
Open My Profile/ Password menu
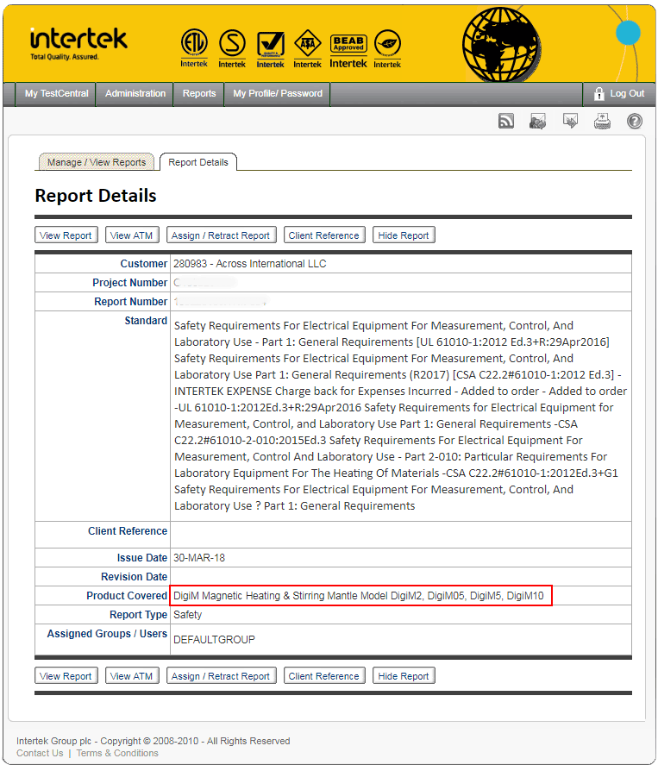pos(277,93)
